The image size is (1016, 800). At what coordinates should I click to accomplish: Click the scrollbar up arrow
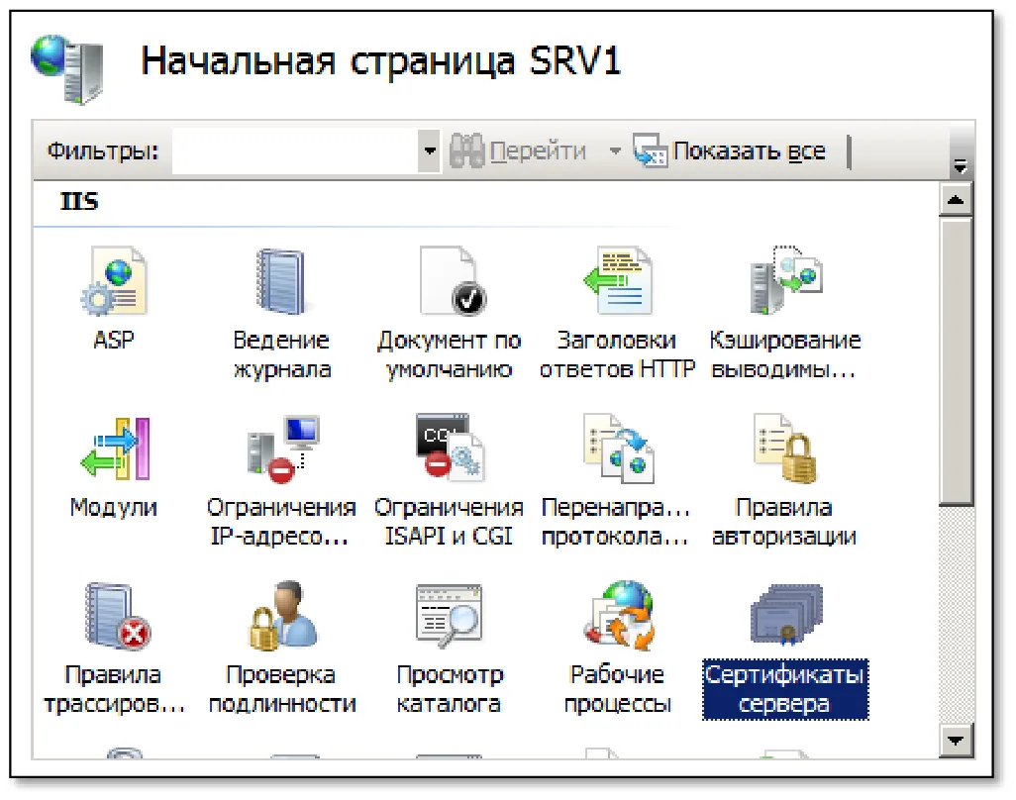point(956,200)
